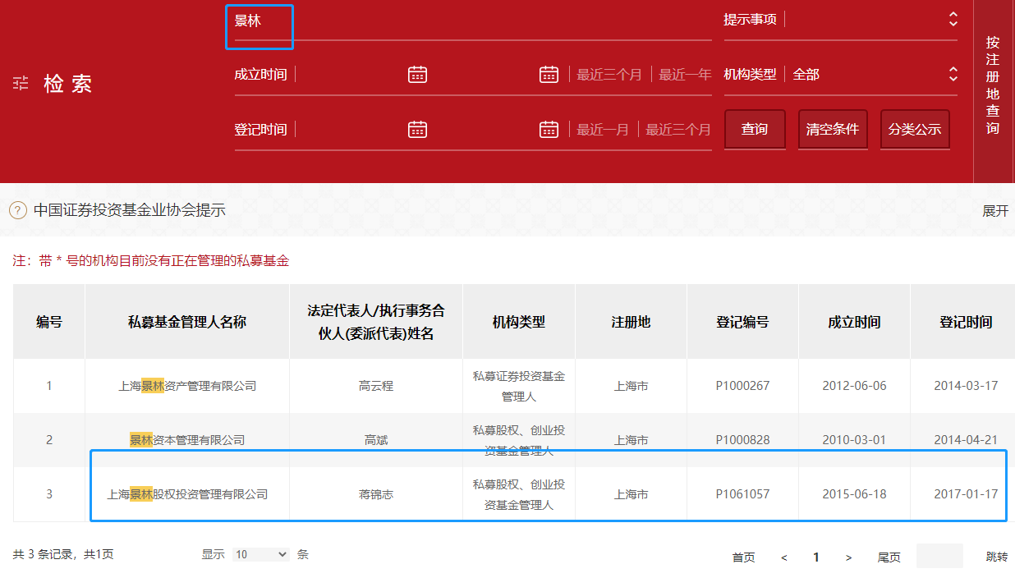Open the 登记时间 start date calendar icon
The image size is (1015, 578).
tap(417, 129)
